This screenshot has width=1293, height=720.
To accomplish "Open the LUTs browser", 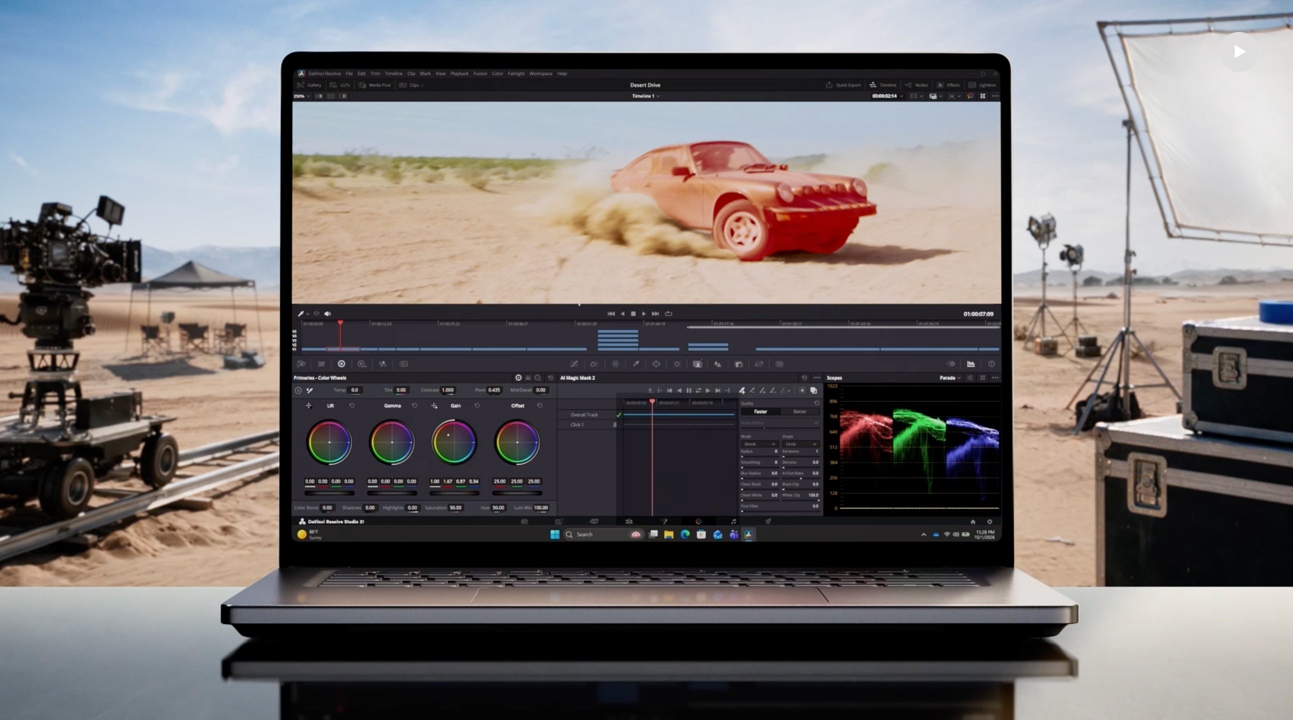I will coord(340,85).
